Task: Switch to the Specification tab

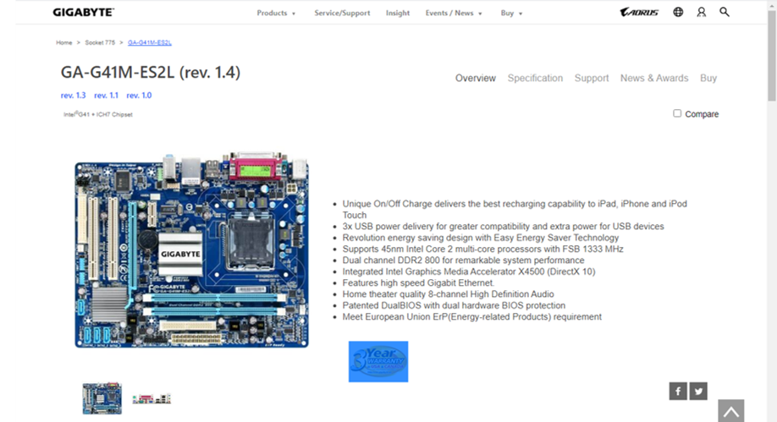Action: tap(535, 79)
